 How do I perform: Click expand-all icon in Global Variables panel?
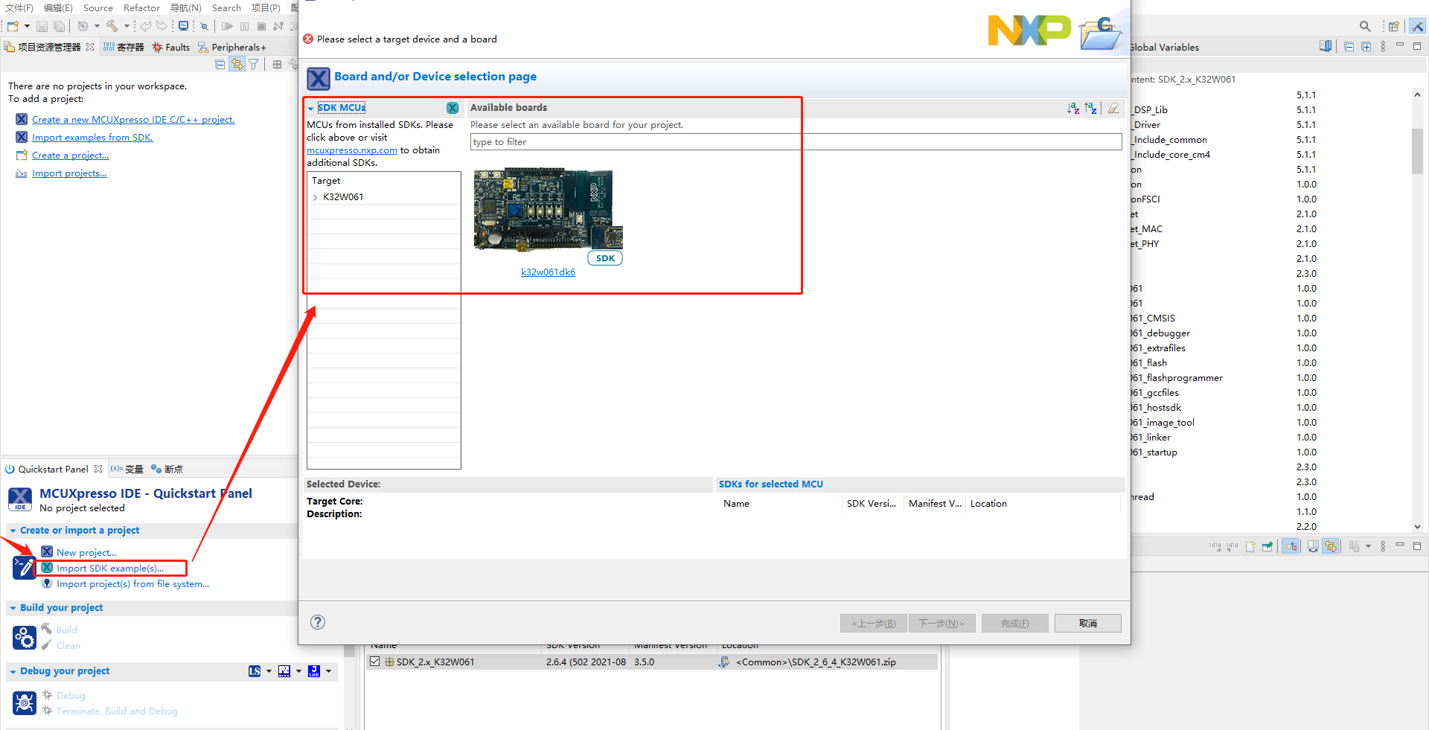[x=1366, y=47]
